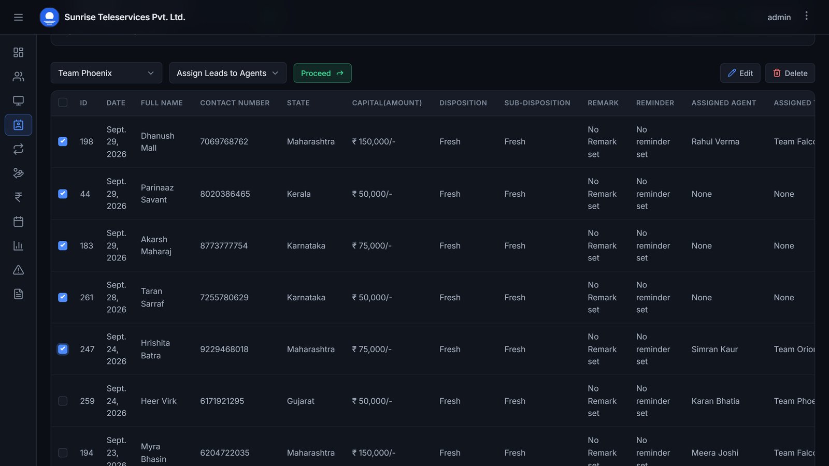Click the ID column header

(83, 103)
